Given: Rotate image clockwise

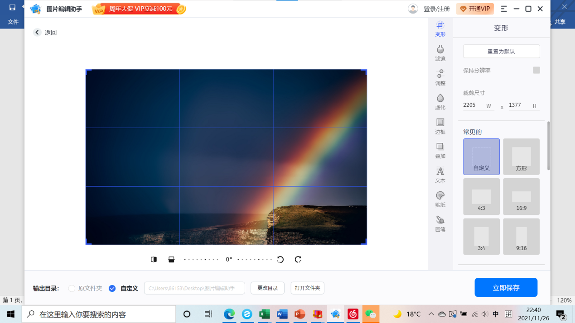Looking at the screenshot, I should tap(298, 259).
